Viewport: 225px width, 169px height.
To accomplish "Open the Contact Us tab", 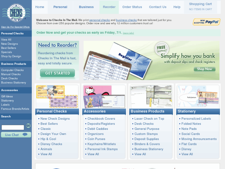I will click(158, 7).
